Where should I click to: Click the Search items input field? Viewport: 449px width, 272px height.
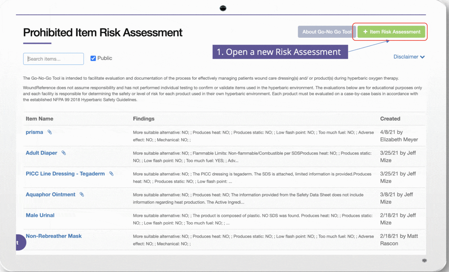pyautogui.click(x=53, y=58)
